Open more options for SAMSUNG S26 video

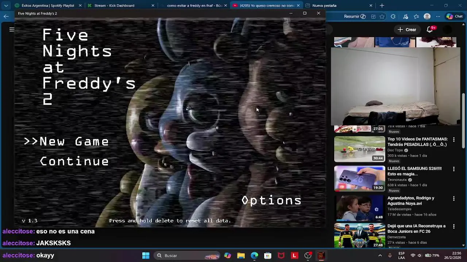point(454,169)
